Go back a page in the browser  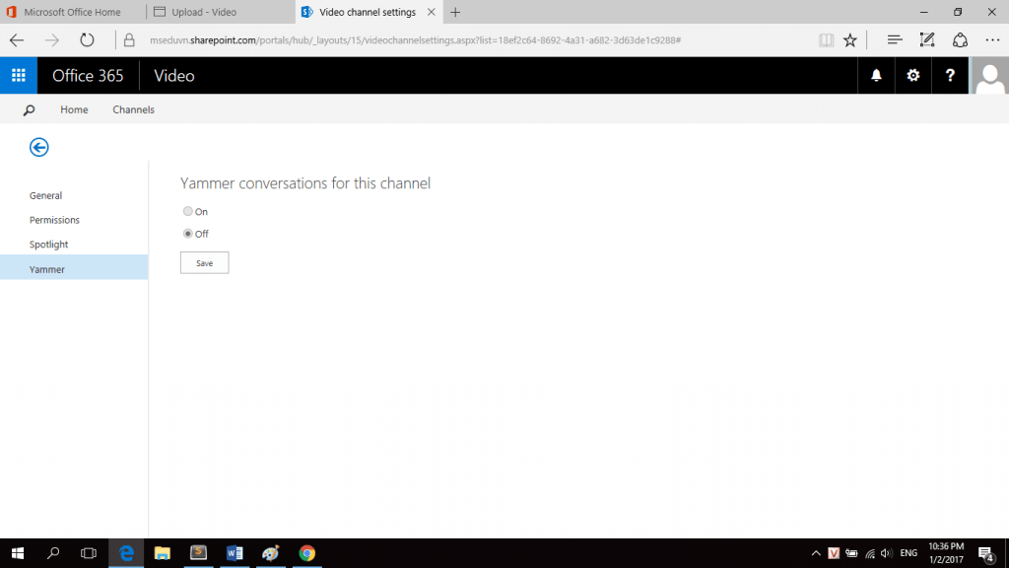pos(17,39)
